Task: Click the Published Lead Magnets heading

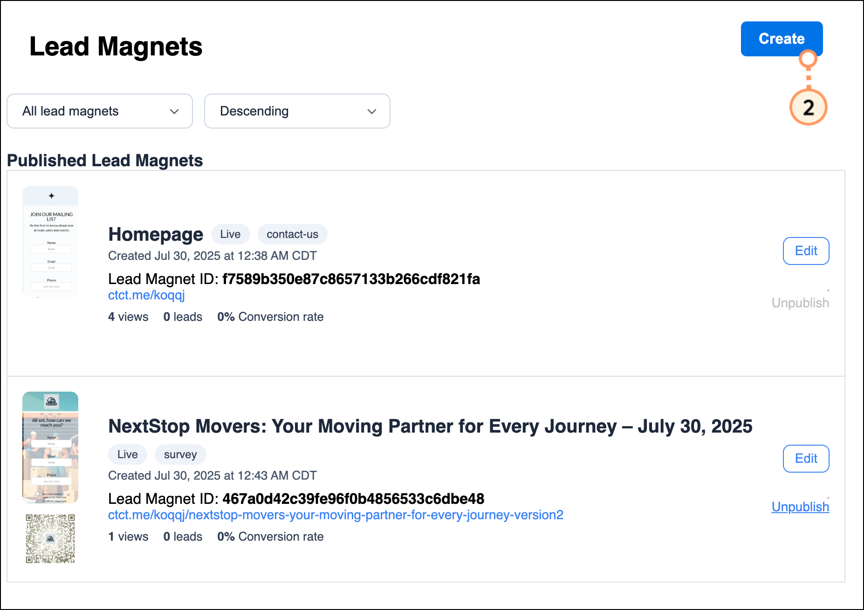Action: (x=105, y=161)
